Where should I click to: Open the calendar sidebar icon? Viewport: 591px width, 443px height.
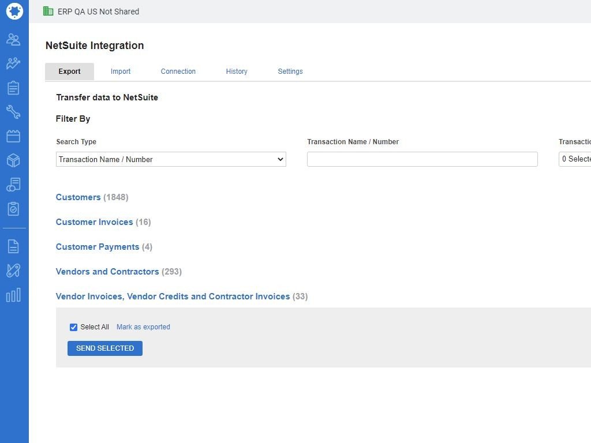(14, 136)
